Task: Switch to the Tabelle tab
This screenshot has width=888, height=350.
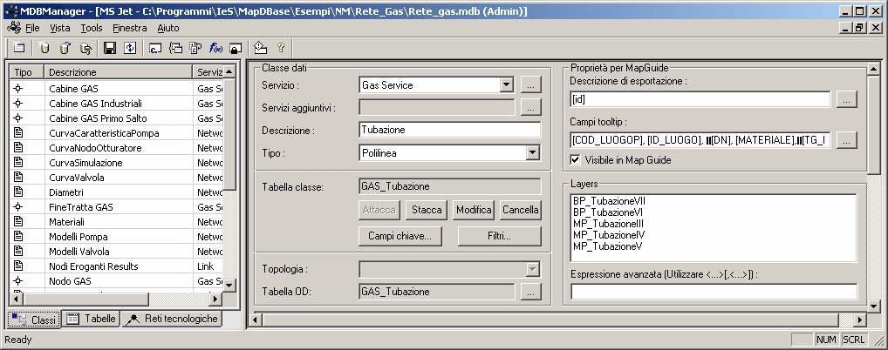Action: pos(92,320)
